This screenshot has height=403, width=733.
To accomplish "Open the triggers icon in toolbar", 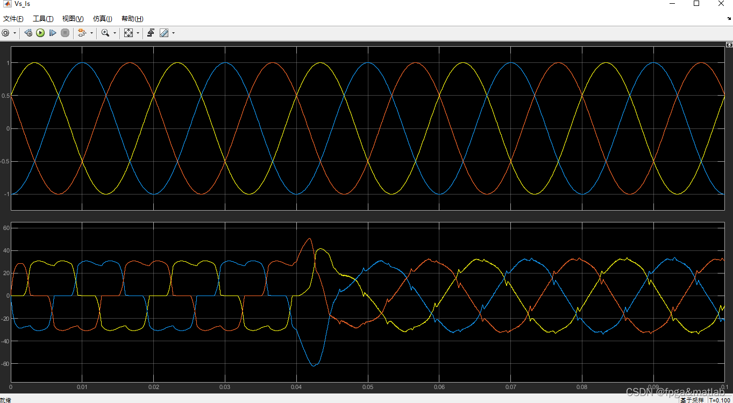I will (151, 33).
